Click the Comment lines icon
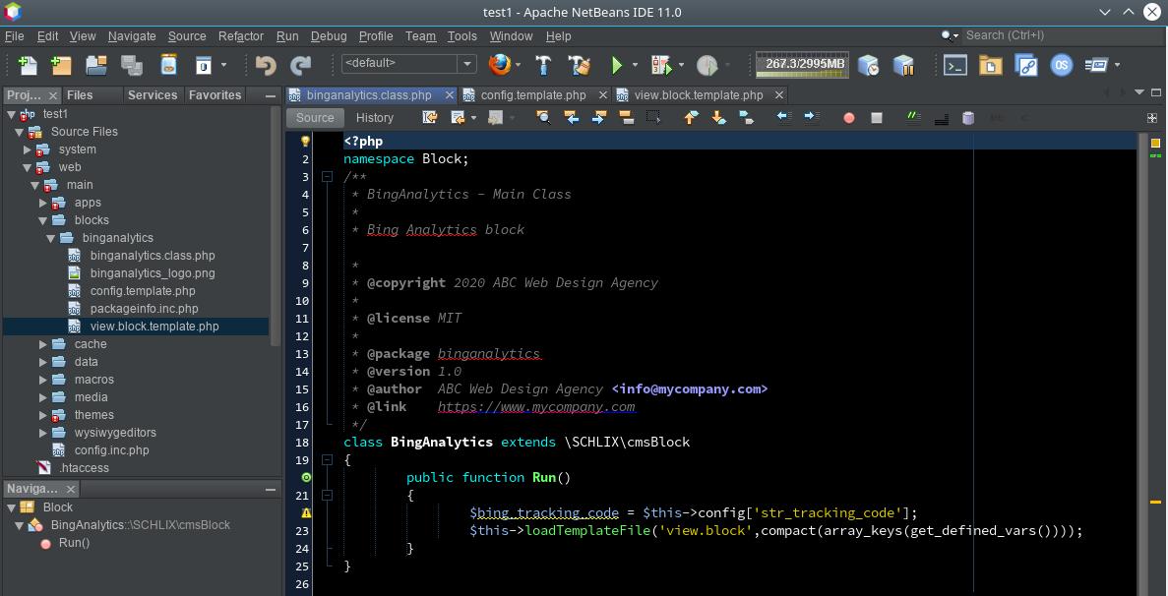The height and width of the screenshot is (596, 1168). pyautogui.click(x=913, y=118)
